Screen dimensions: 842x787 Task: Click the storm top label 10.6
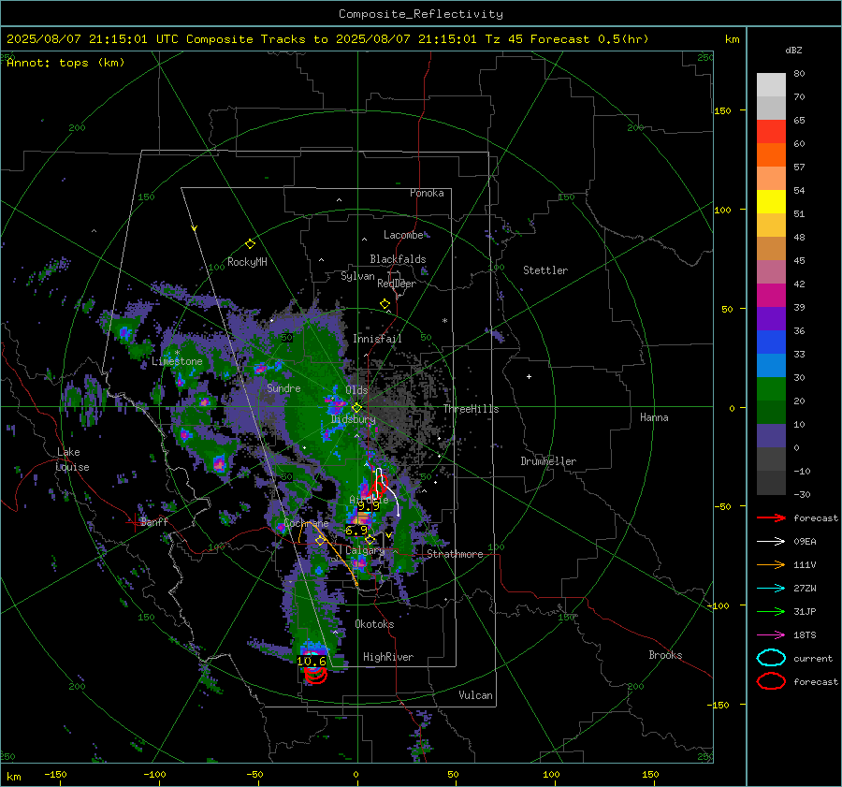(312, 662)
